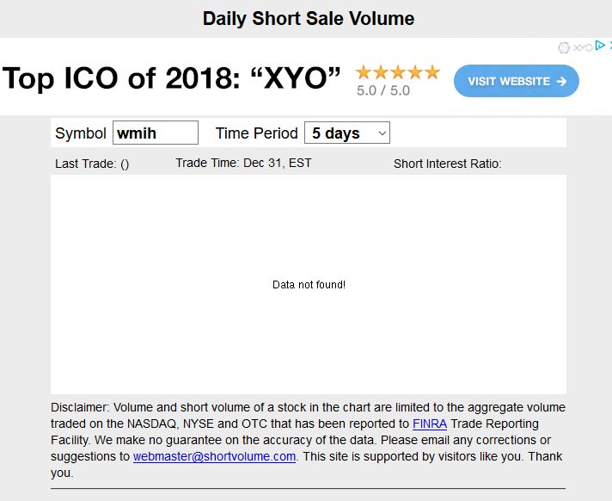
Task: Click the Symbol input field containing wmih
Action: coord(156,133)
